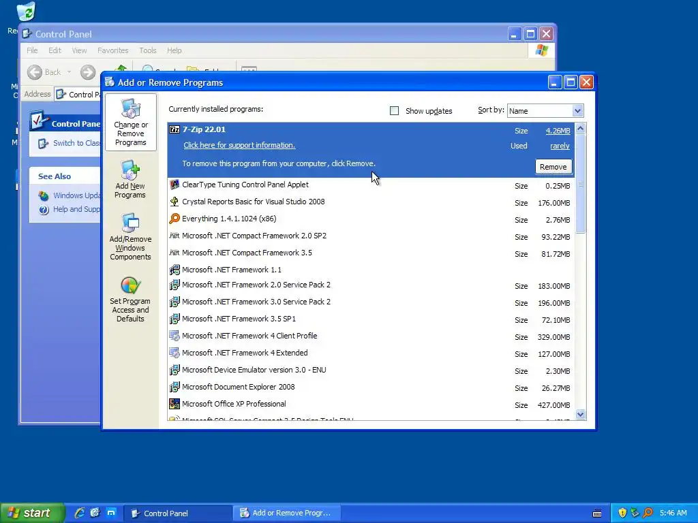Click the on-screen keyboard taskbar icon
The height and width of the screenshot is (523, 698).
coord(597,513)
